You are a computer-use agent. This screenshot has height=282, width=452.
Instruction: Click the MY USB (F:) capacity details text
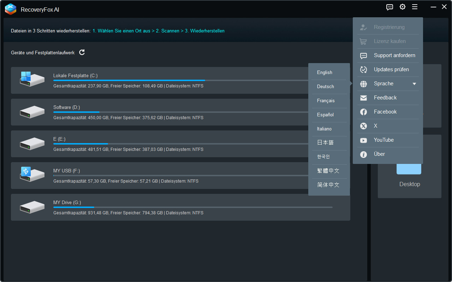126,181
